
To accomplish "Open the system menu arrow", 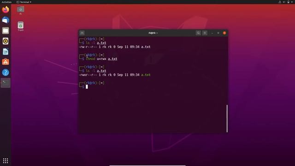I will tap(292, 2).
